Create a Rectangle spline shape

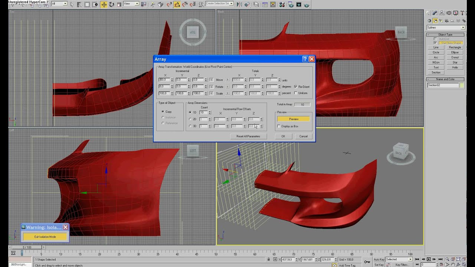coord(455,47)
